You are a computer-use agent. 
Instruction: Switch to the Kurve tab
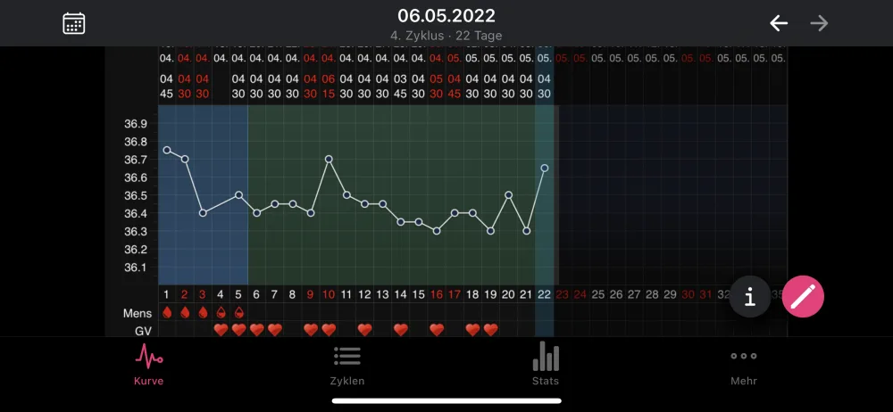(148, 365)
